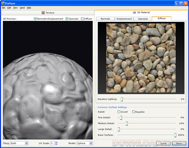Open the View menu

click(15, 8)
